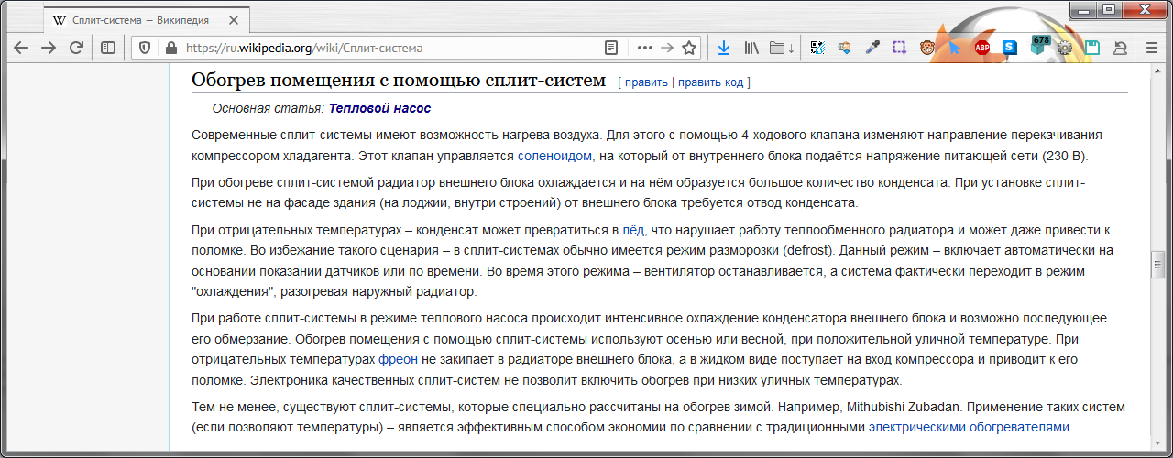Open the gear extension icon
The height and width of the screenshot is (458, 1173).
(1065, 48)
